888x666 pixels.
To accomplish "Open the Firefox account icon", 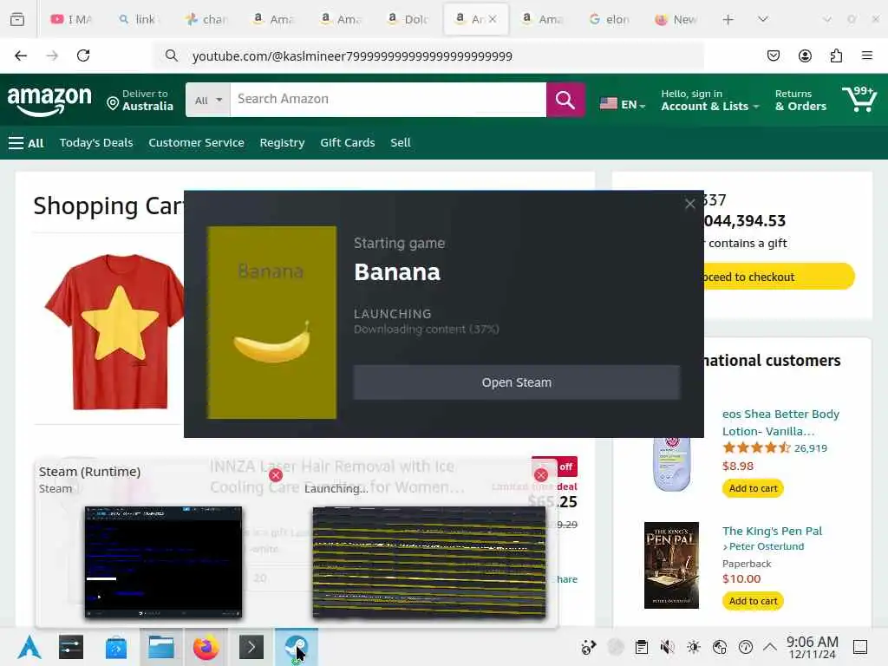I will pos(805,55).
